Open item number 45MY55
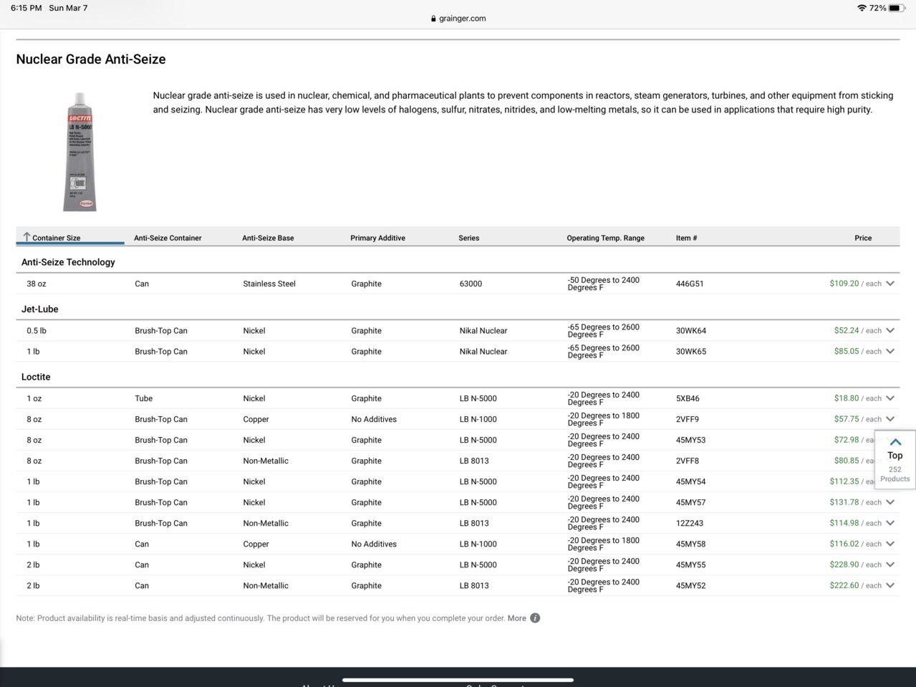The image size is (916, 687). tap(690, 565)
